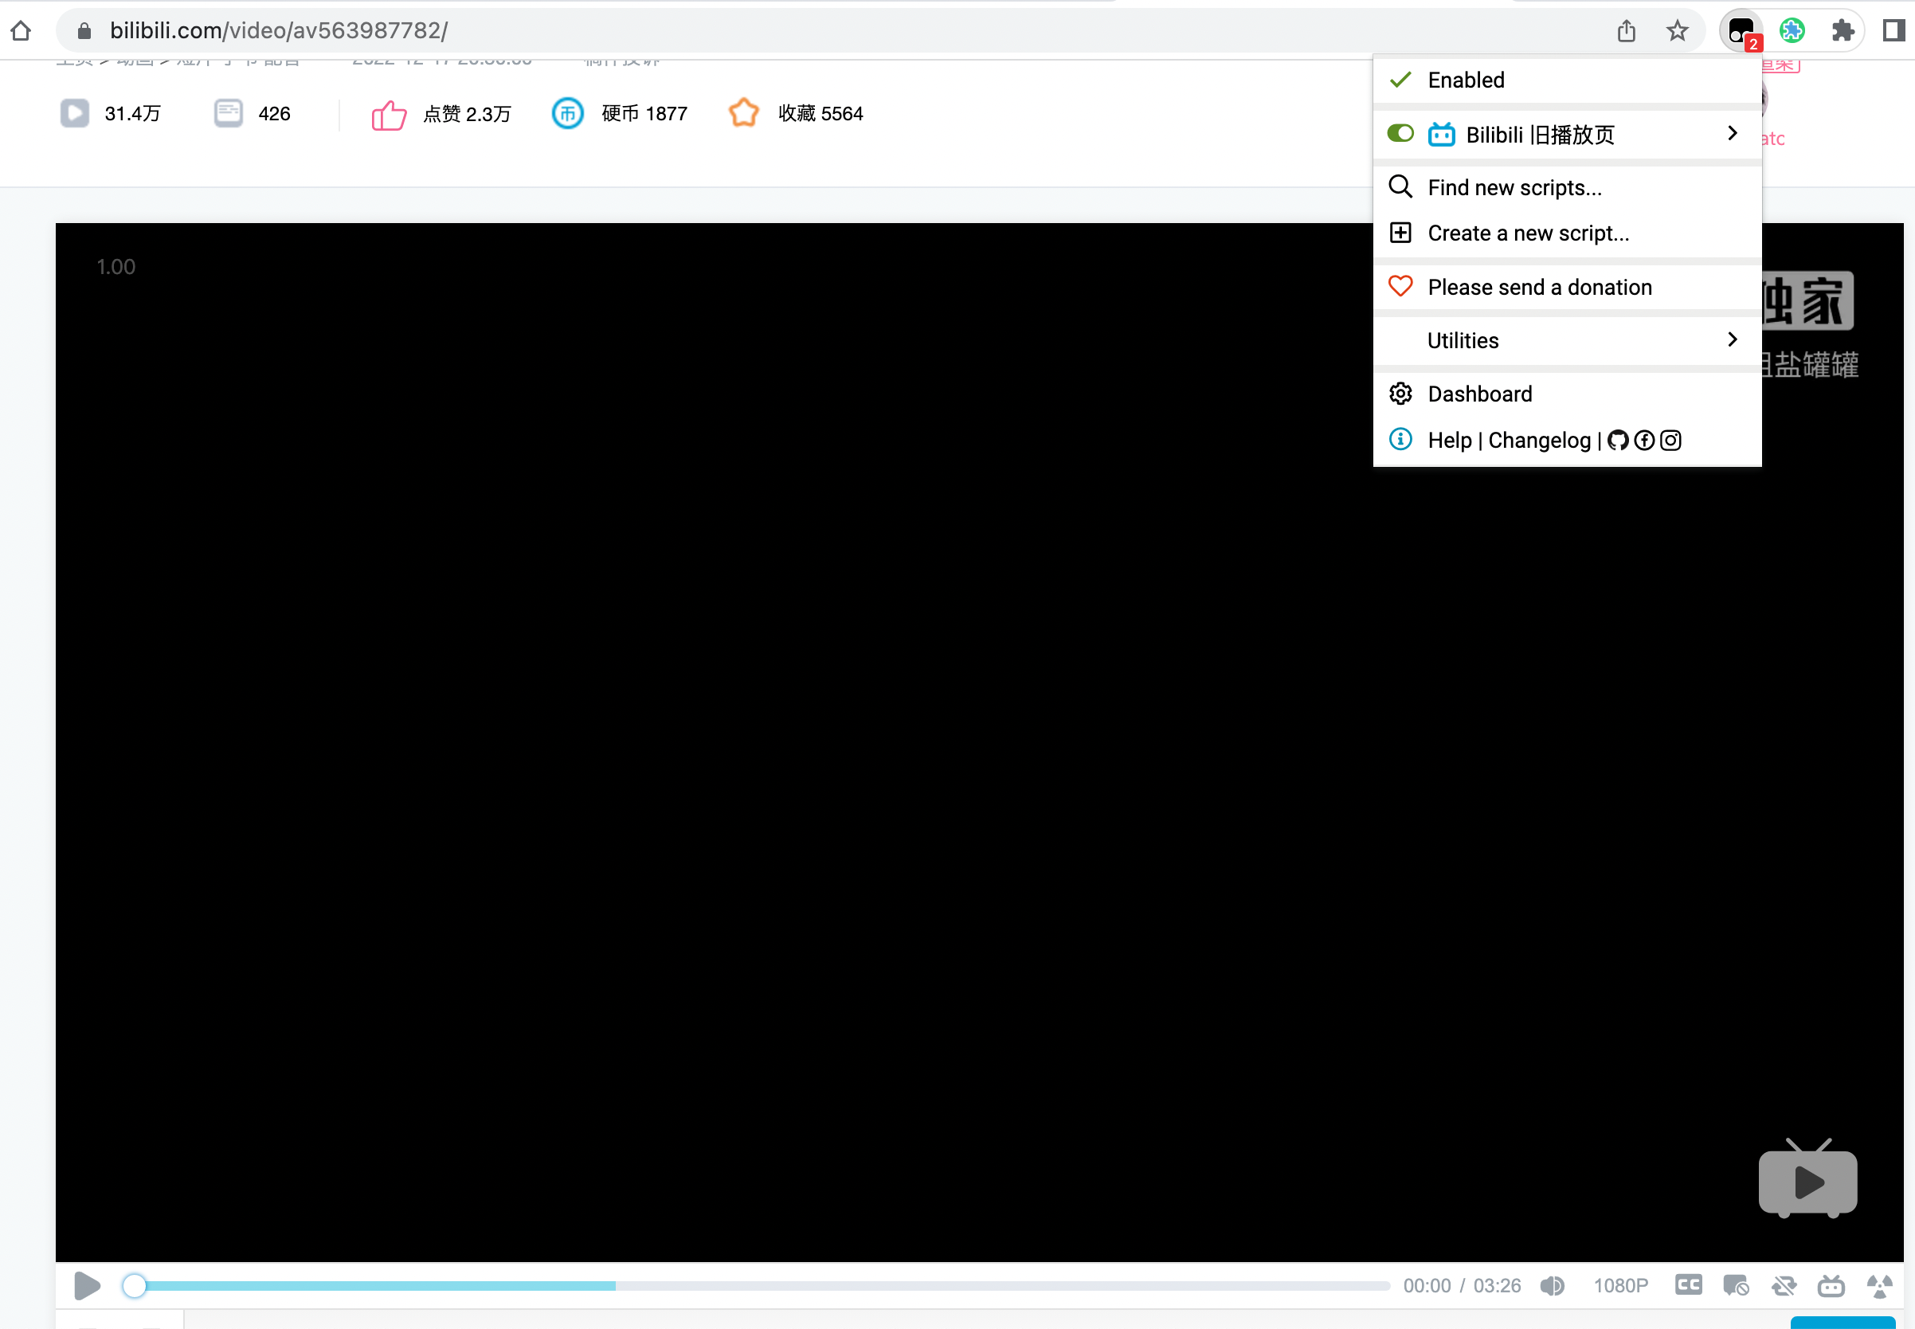Click the volume speaker icon in the player
Image resolution: width=1915 pixels, height=1329 pixels.
pos(1553,1285)
